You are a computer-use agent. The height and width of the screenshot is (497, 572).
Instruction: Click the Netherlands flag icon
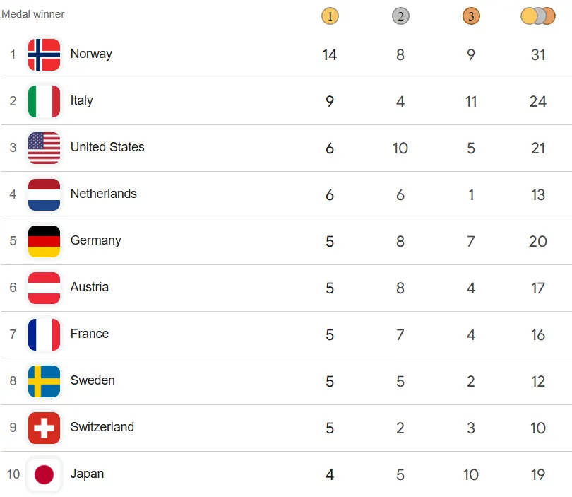44,194
